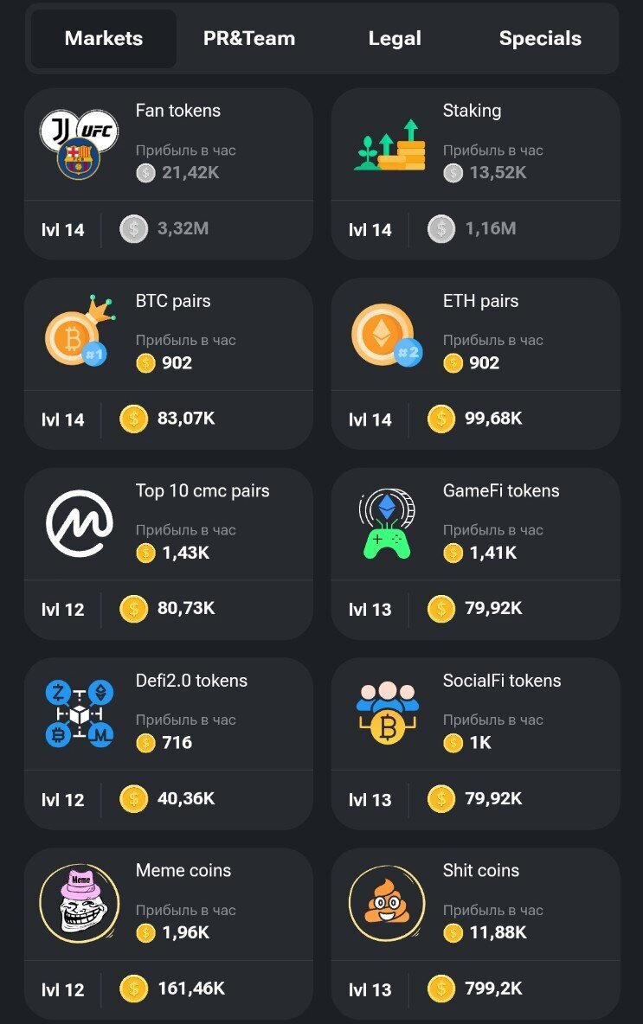Select the Shit coins poop emoji icon

click(x=387, y=904)
